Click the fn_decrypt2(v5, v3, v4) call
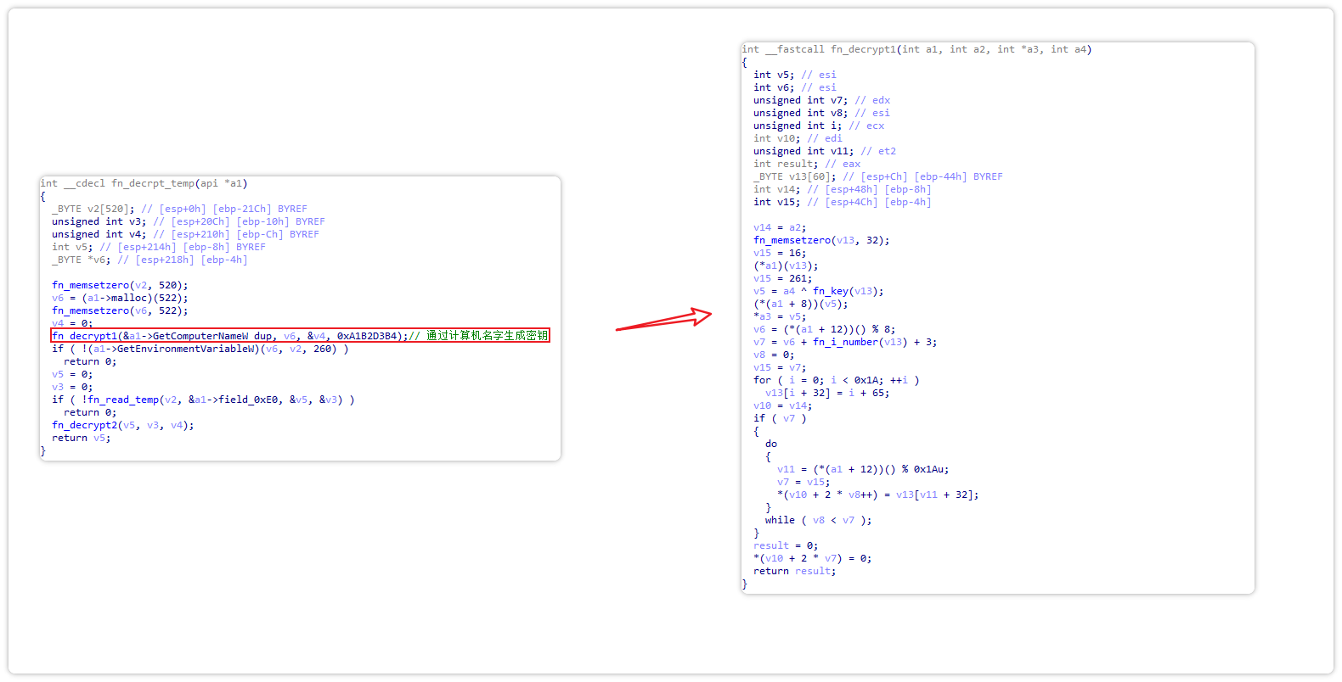This screenshot has height=682, width=1342. tap(122, 425)
